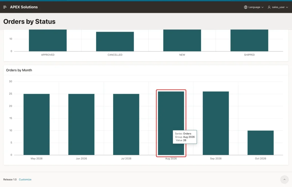Select the May 2026 bar
Image resolution: width=292 pixels, height=187 pixels.
point(36,124)
